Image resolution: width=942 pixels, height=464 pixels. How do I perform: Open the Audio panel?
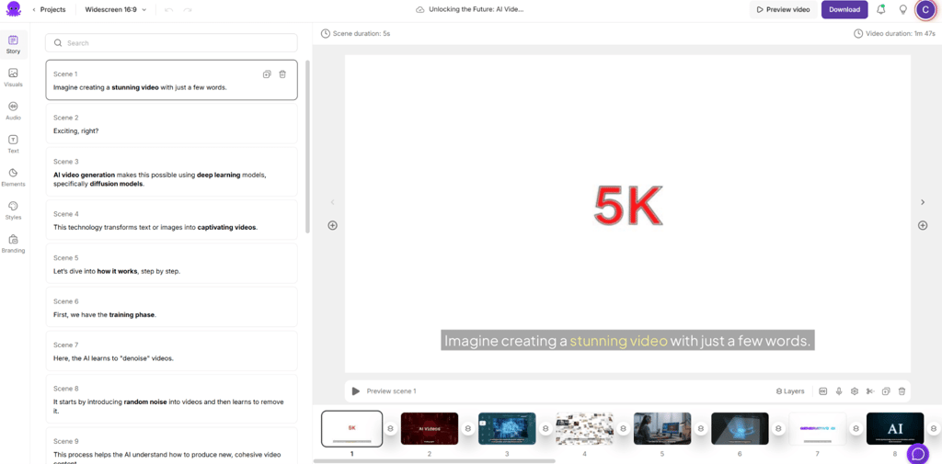tap(13, 111)
